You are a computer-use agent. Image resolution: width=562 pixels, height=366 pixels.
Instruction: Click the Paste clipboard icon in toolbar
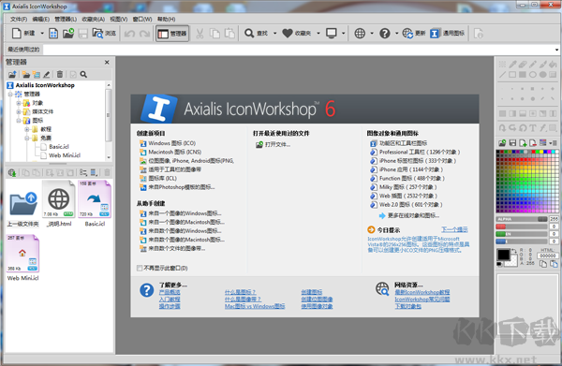coord(229,34)
